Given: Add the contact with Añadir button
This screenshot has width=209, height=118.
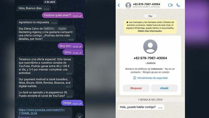Looking at the screenshot, I should coord(164,88).
